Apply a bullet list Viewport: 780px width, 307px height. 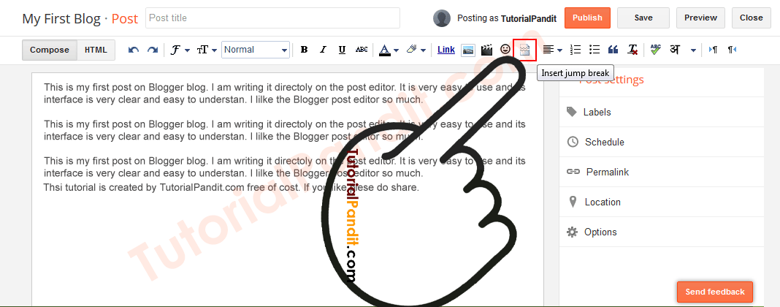pos(594,50)
